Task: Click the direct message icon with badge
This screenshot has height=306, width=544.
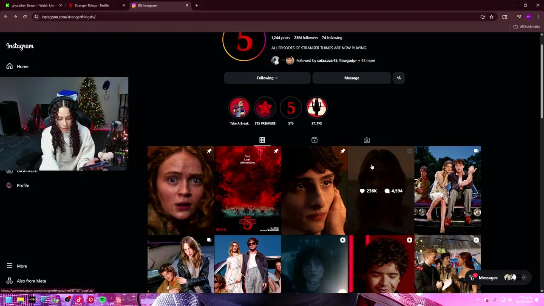Action: click(472, 278)
